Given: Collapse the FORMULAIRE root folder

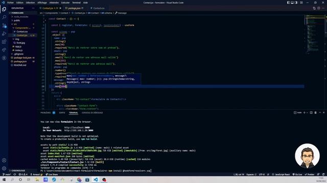Looking at the screenshot, I should pos(23,13).
